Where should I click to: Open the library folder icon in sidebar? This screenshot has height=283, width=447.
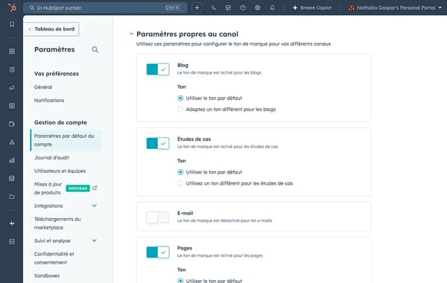click(x=12, y=197)
